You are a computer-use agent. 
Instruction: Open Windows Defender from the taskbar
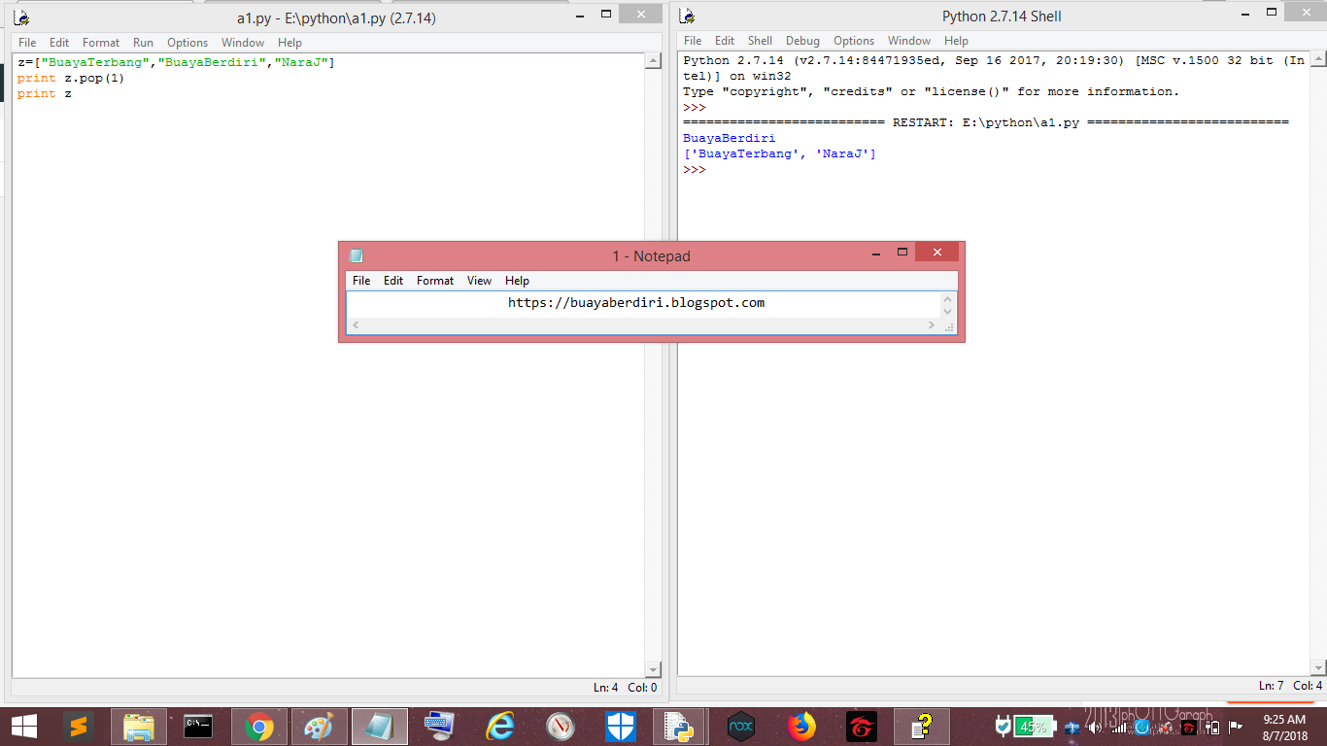coord(620,726)
